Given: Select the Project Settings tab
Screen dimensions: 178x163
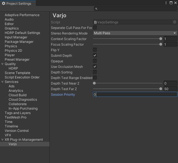Looking at the screenshot, I should pos(18,3).
